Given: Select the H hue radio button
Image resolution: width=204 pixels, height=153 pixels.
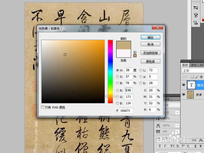Looking at the screenshot, I should point(117,70).
